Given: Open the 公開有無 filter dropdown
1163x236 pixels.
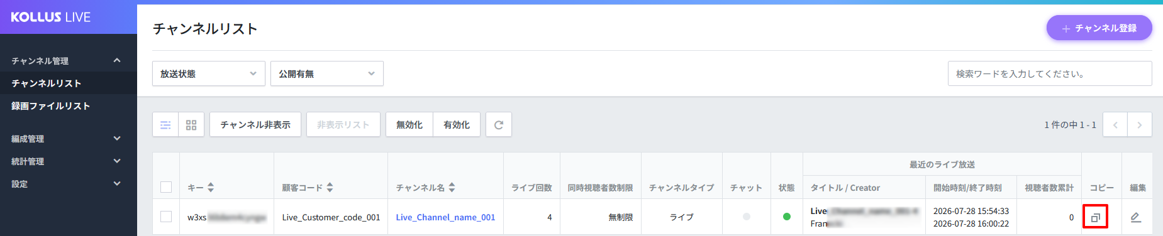Looking at the screenshot, I should coord(327,73).
